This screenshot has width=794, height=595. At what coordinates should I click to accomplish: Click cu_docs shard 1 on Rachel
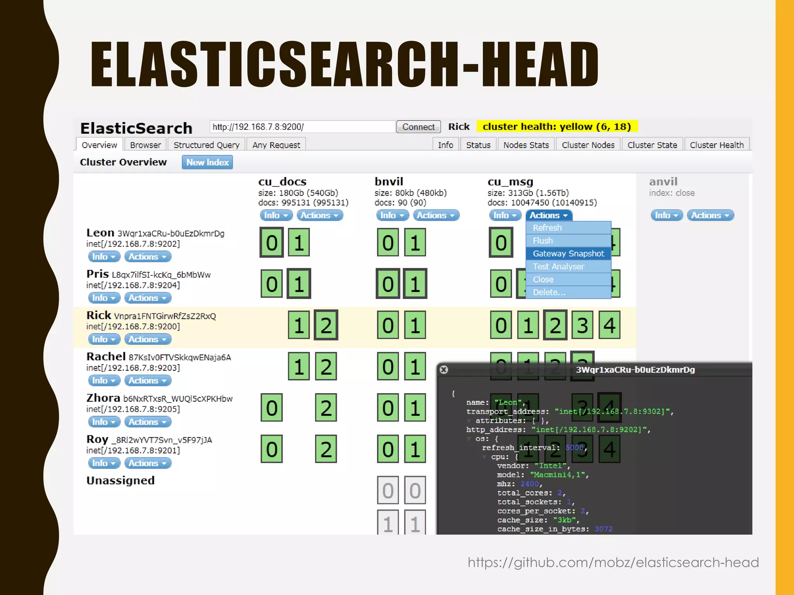(299, 366)
